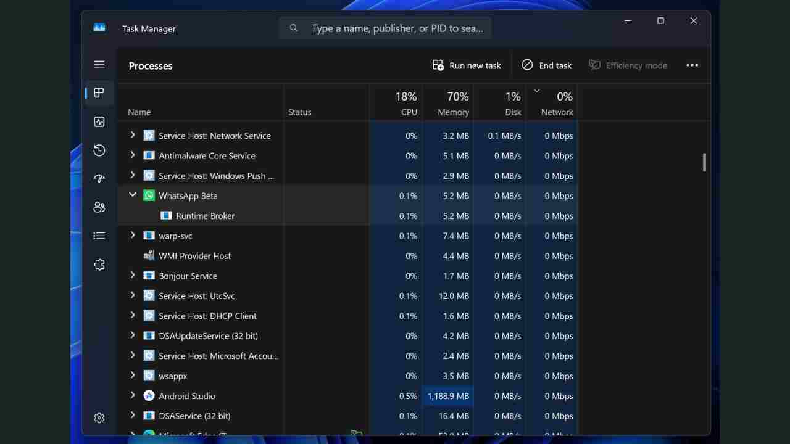Open the Details sidebar icon
790x444 pixels.
[99, 236]
